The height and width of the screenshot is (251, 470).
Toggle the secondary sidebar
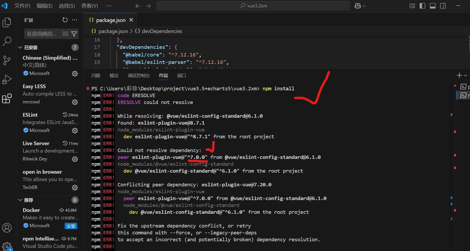(x=443, y=6)
